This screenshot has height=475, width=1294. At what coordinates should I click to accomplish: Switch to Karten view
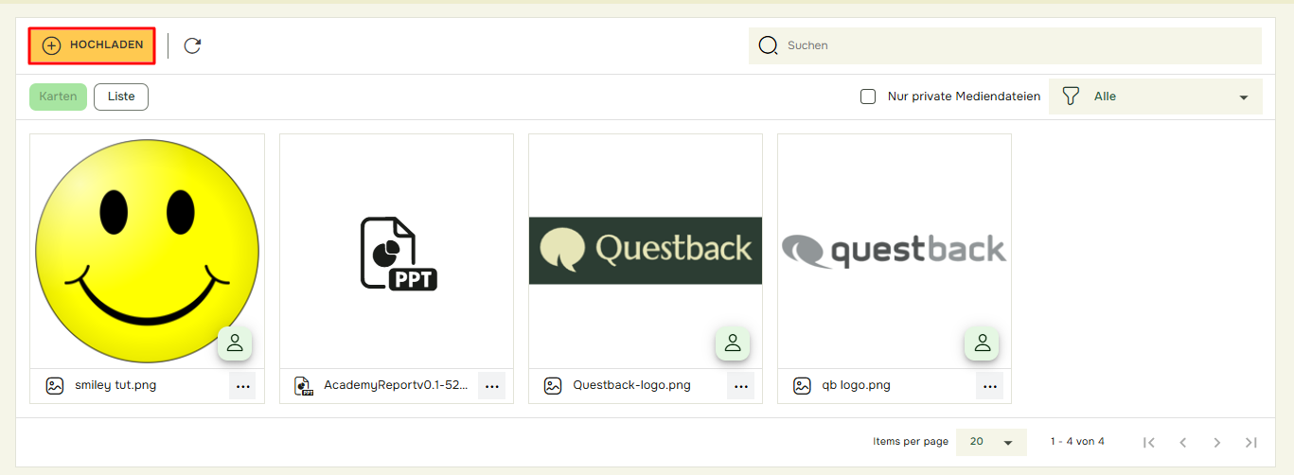pyautogui.click(x=58, y=97)
